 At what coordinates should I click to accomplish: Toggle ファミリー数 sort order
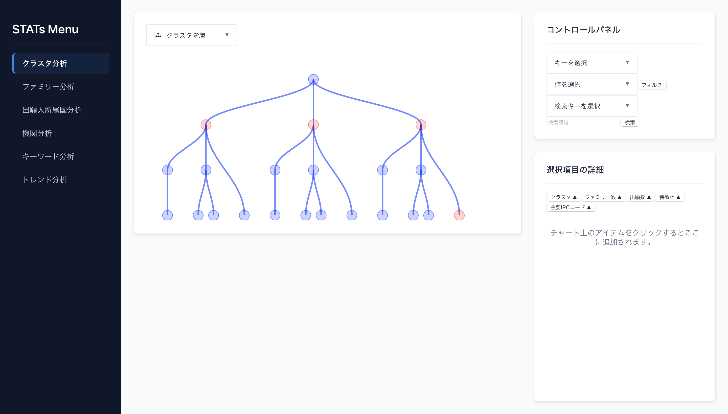tap(603, 197)
